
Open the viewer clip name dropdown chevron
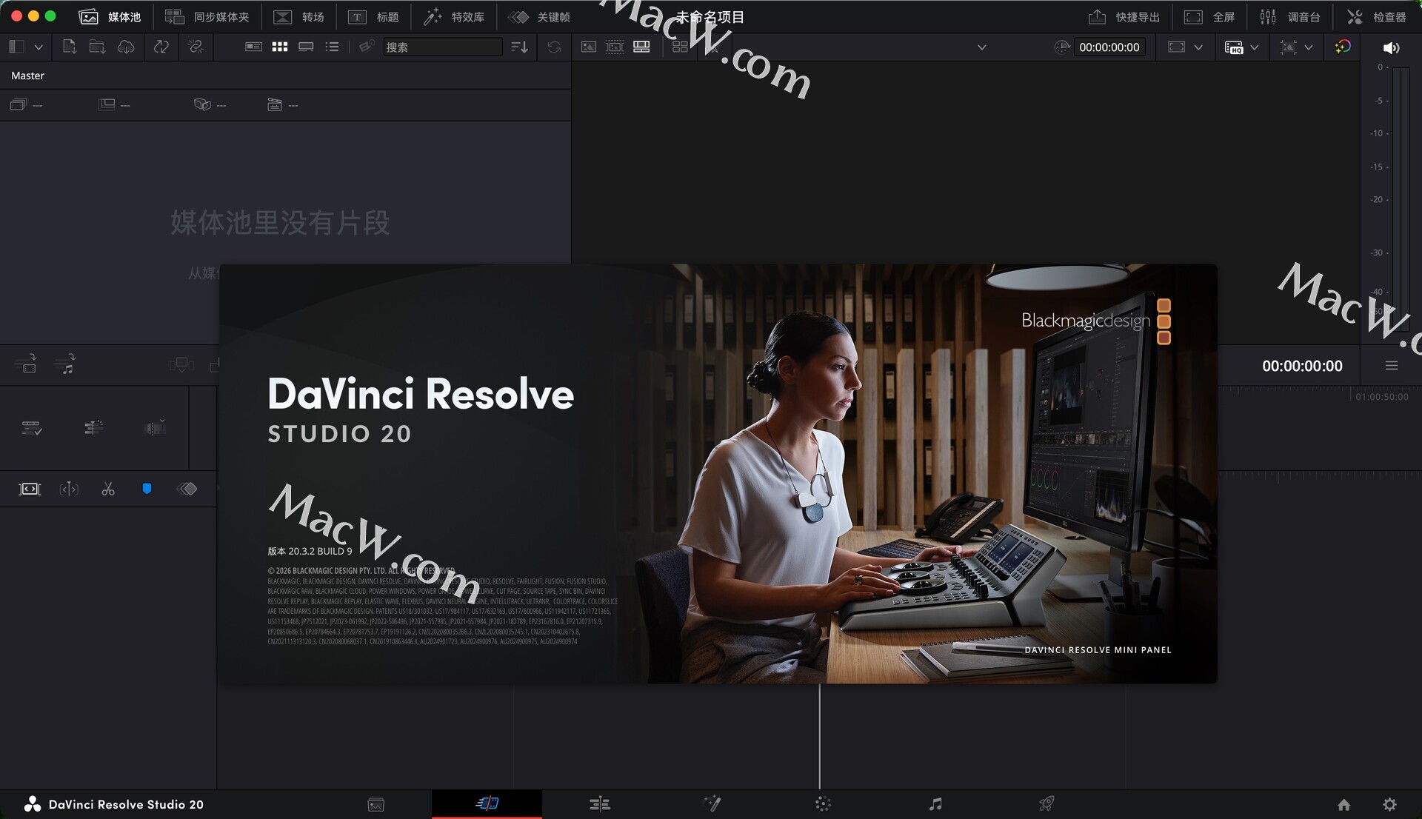pos(981,47)
